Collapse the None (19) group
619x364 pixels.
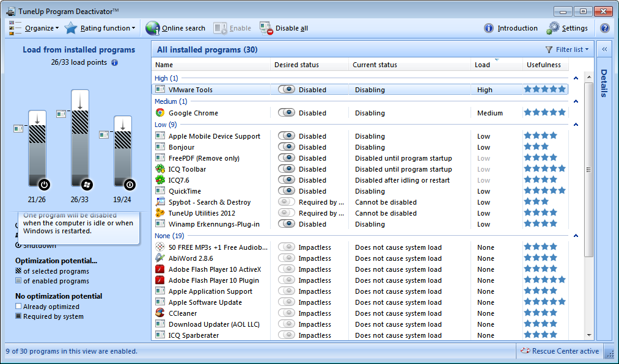pyautogui.click(x=576, y=236)
